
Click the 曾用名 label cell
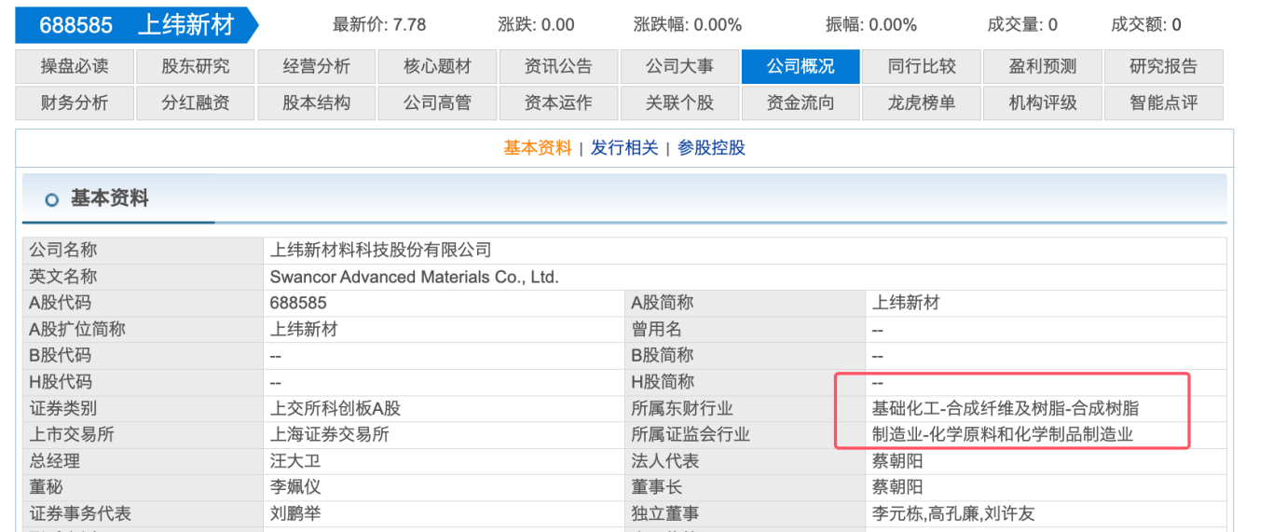pyautogui.click(x=746, y=329)
